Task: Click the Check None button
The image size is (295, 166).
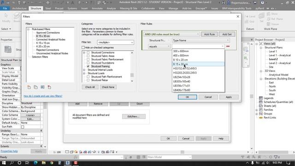Action: (x=108, y=87)
